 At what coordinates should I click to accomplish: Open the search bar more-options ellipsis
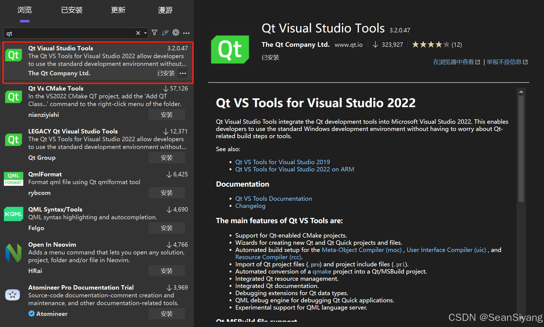[186, 33]
